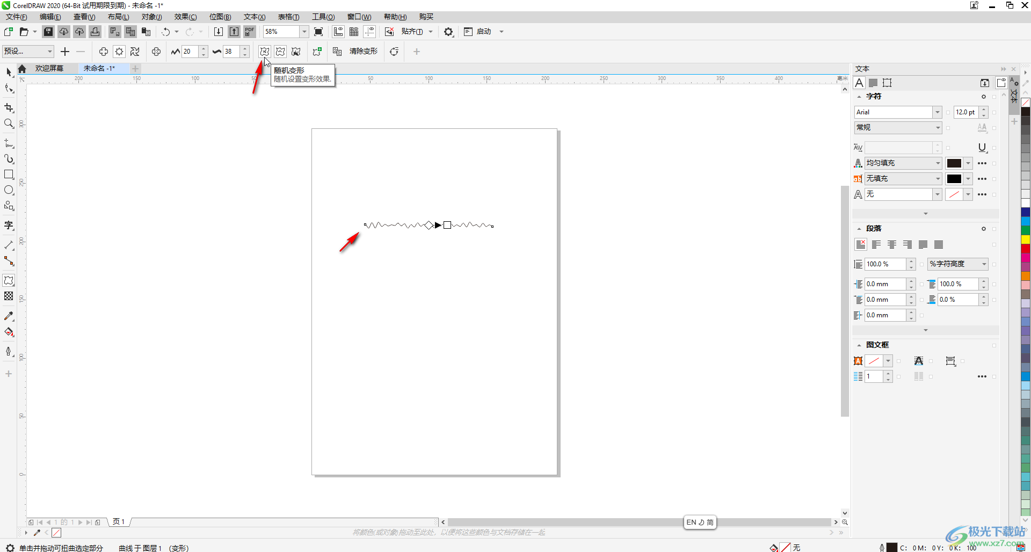Viewport: 1031px width, 552px height.
Task: Click the Import icon
Action: coord(219,32)
